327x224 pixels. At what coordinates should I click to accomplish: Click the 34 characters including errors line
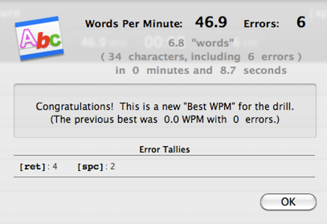click(x=201, y=57)
